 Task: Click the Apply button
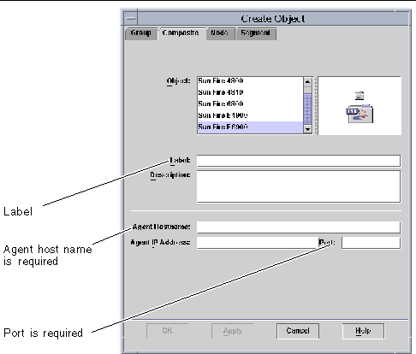coord(233,331)
